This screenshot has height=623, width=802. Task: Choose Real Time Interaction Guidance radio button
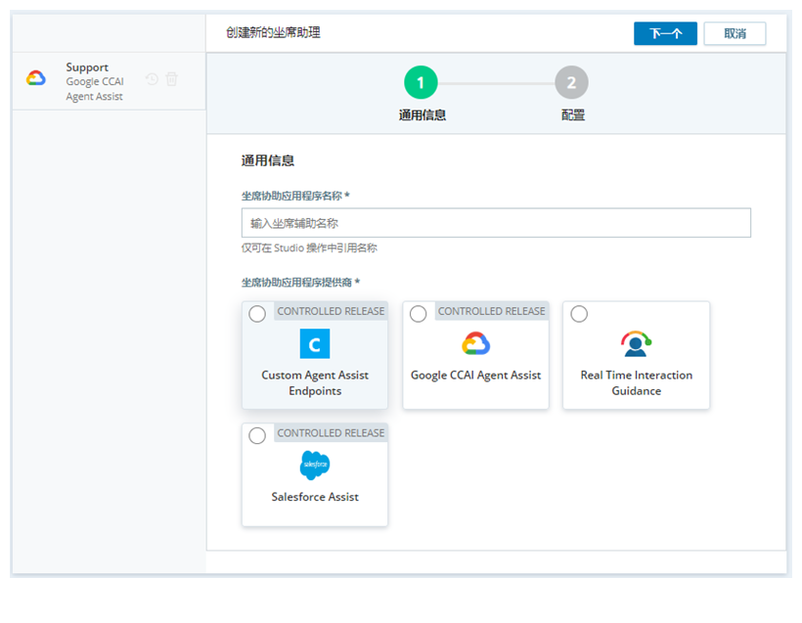(x=579, y=314)
